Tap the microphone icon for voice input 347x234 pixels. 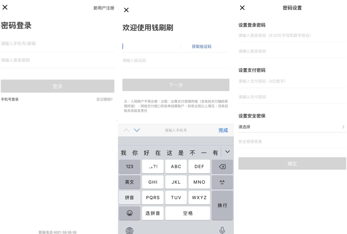(x=223, y=230)
